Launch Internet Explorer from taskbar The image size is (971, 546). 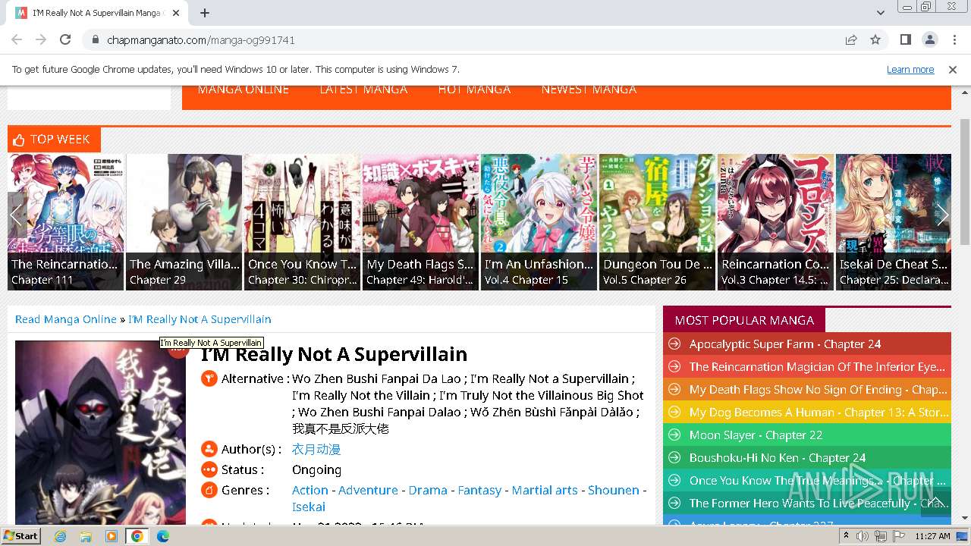(x=60, y=536)
